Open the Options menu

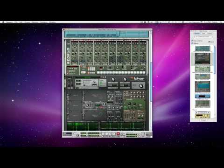[x=35, y=22]
